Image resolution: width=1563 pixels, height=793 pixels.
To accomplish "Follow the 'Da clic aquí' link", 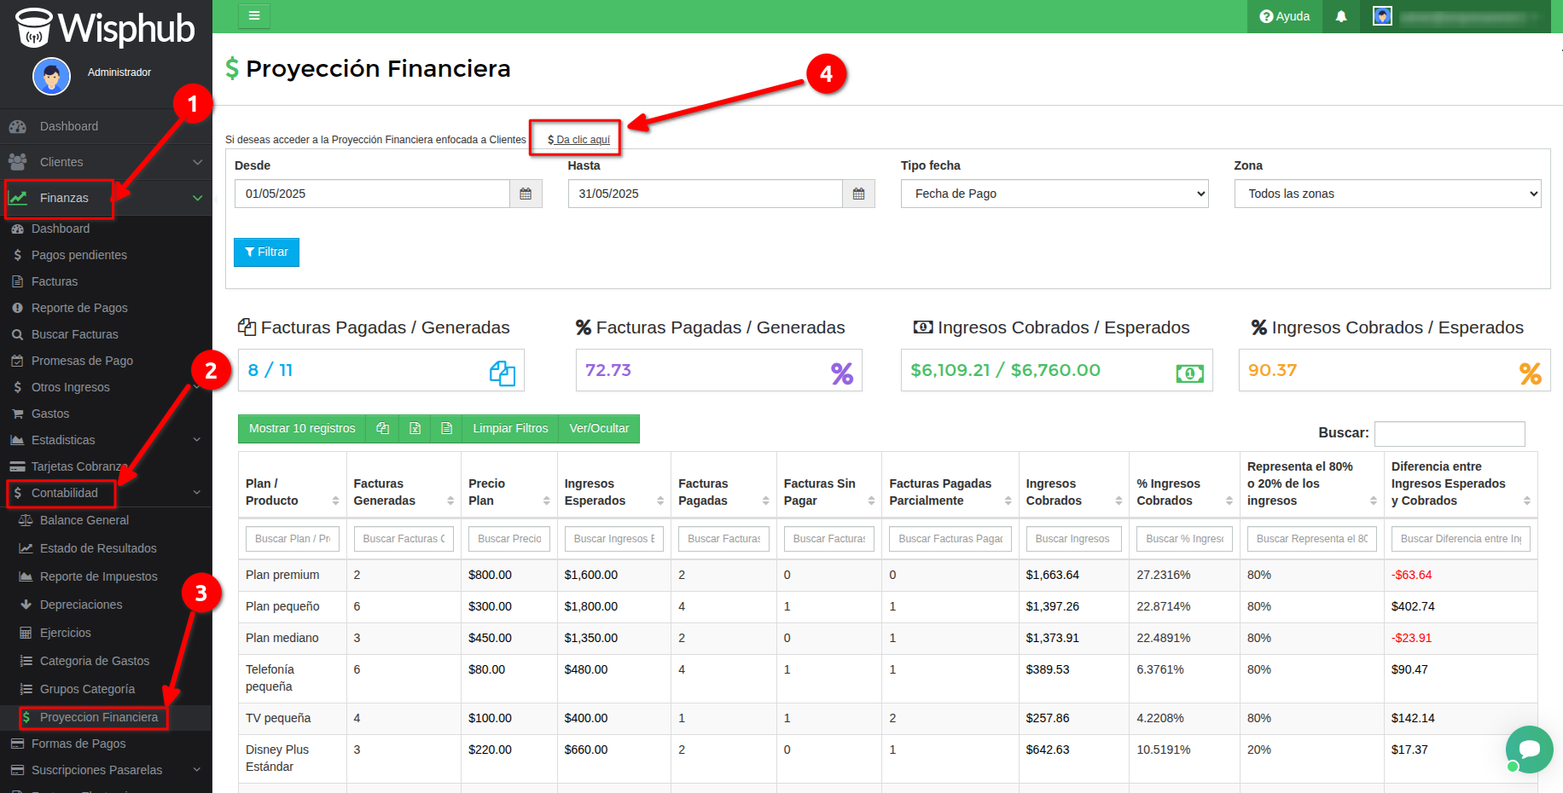I will (x=579, y=140).
